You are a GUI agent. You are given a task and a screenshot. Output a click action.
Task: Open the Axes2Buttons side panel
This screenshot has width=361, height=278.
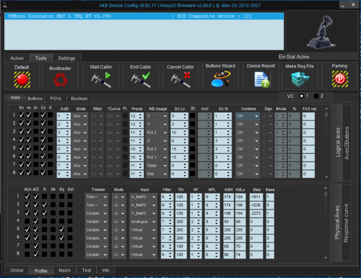[347, 143]
